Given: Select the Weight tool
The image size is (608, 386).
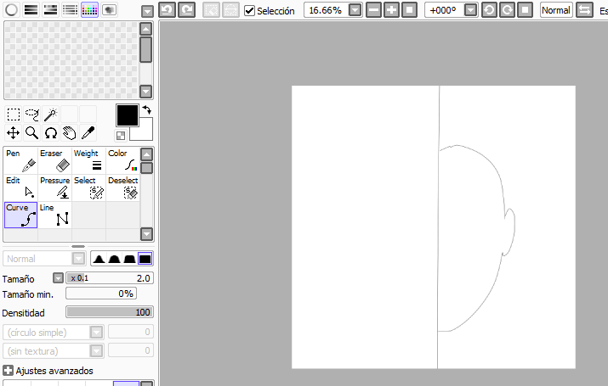Looking at the screenshot, I should [x=88, y=160].
